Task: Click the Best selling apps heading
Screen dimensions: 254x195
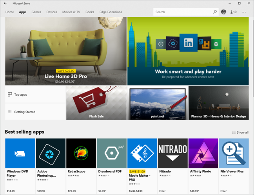Action: 24,132
